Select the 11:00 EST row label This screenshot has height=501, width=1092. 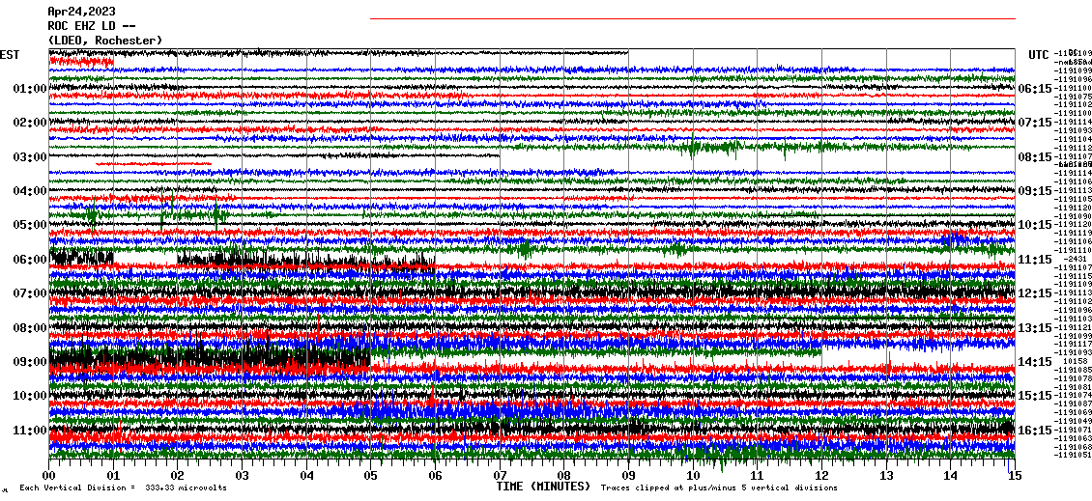(x=30, y=431)
